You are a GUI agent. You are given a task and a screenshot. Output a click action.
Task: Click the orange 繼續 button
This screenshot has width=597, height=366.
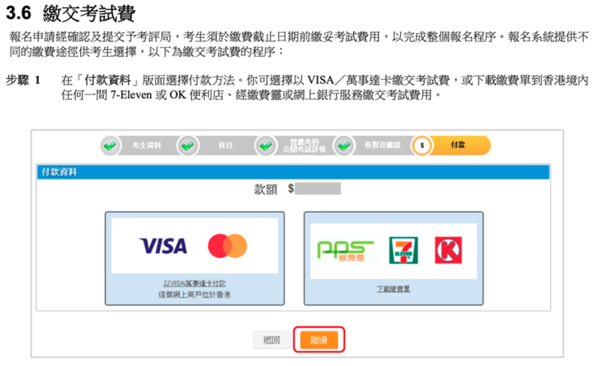click(319, 339)
